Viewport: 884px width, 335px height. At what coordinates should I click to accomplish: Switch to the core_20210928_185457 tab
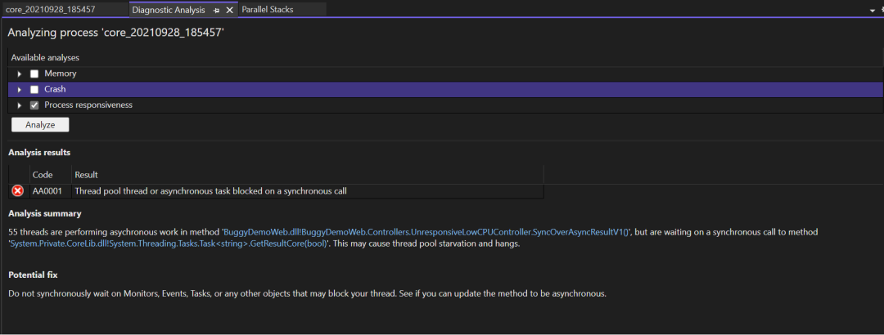point(51,10)
